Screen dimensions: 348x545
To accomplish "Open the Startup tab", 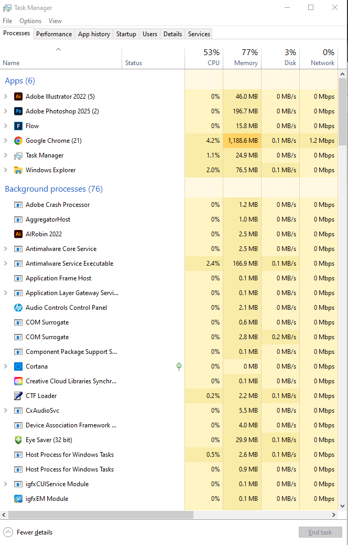I will (x=126, y=34).
